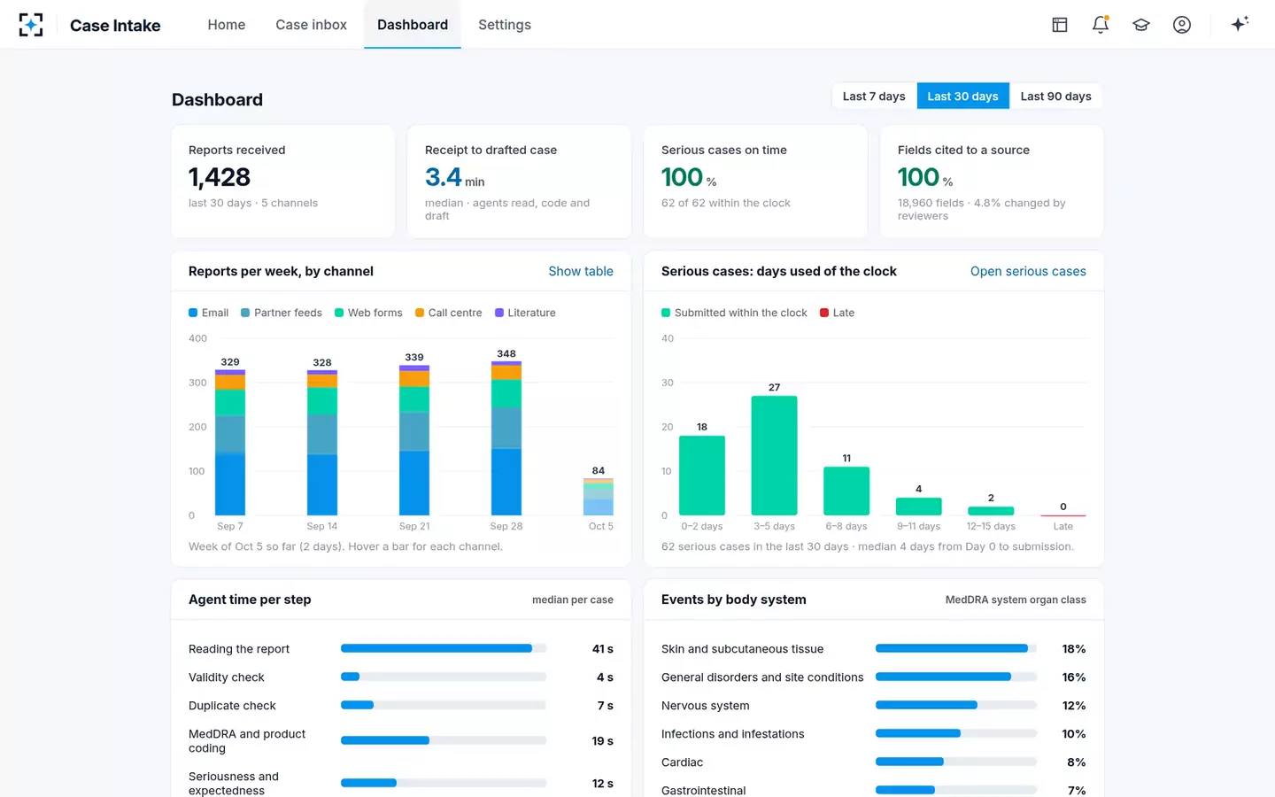This screenshot has height=797, width=1275.
Task: Click the Sep 14 stacked bar
Action: coord(322,443)
